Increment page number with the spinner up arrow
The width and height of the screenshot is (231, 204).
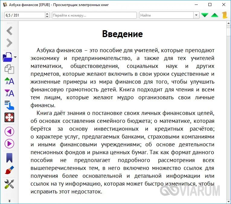pyautogui.click(x=47, y=14)
